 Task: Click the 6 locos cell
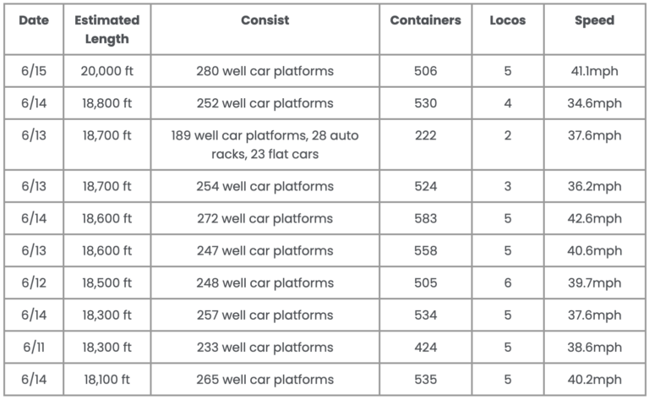(x=508, y=282)
